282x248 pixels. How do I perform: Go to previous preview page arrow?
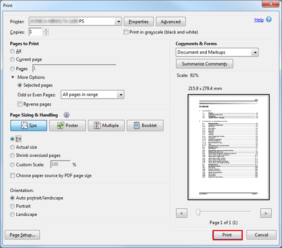tap(182, 213)
